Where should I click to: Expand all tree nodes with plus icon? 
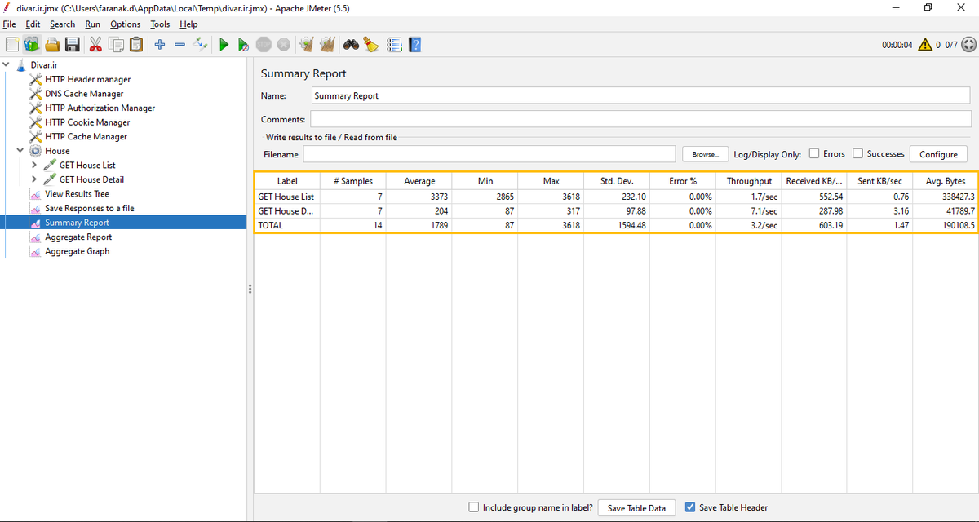pyautogui.click(x=160, y=45)
